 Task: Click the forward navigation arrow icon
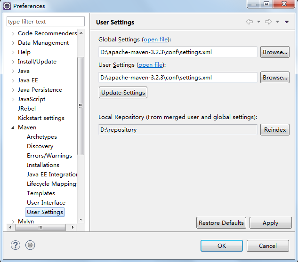(x=268, y=22)
